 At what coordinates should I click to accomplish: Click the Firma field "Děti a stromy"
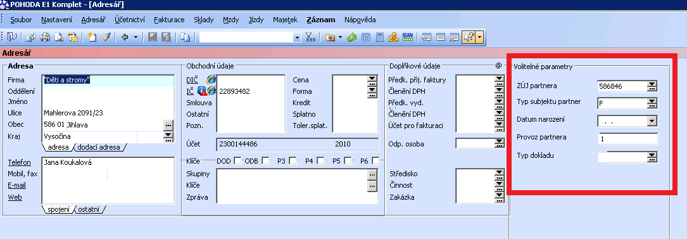pos(109,80)
